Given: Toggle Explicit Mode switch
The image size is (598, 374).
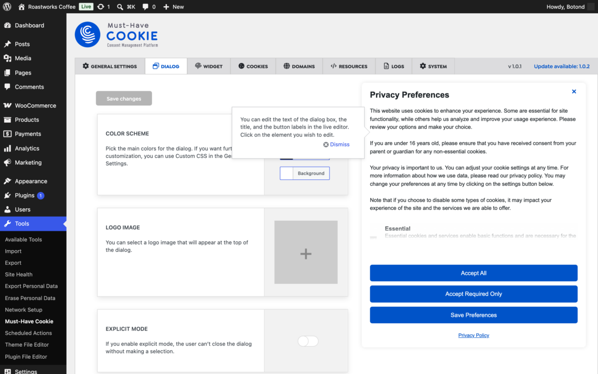Looking at the screenshot, I should (x=308, y=341).
